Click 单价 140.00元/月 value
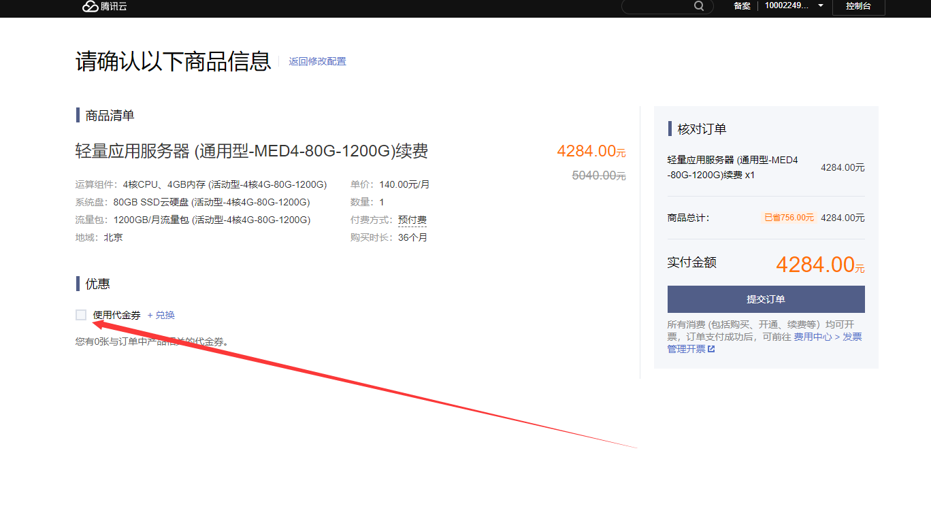 404,184
